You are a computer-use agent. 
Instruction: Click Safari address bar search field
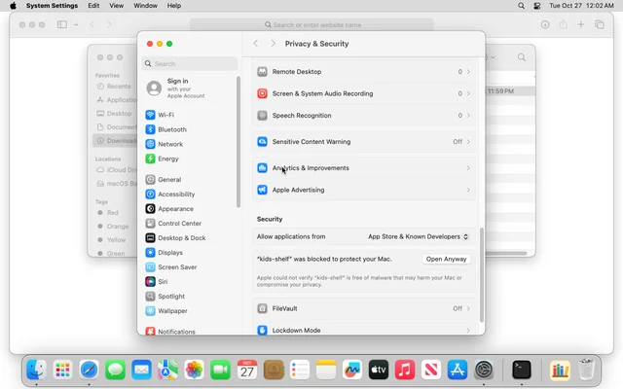(311, 24)
